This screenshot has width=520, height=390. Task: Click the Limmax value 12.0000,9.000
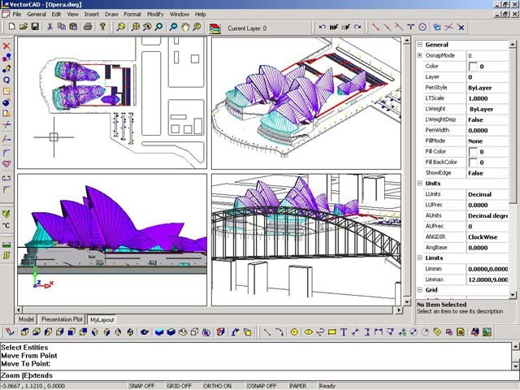pyautogui.click(x=487, y=279)
